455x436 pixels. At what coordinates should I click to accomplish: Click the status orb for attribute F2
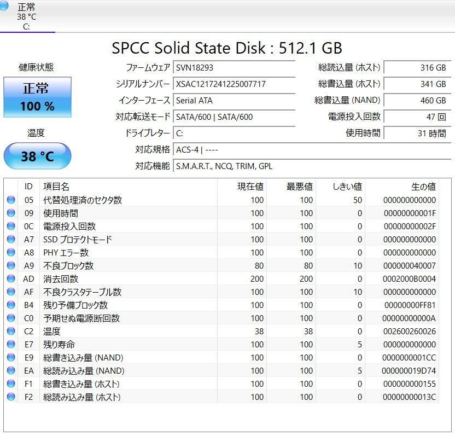tap(11, 397)
